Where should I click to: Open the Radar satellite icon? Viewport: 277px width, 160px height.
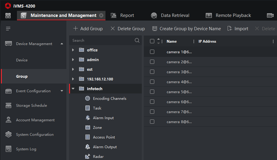(x=88, y=156)
